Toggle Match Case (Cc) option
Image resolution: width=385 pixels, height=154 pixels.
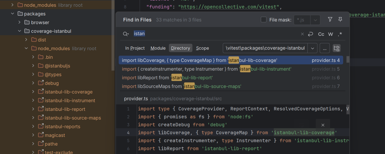(321, 34)
